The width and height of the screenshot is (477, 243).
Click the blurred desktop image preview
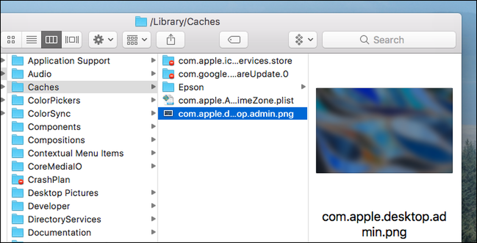(384, 131)
